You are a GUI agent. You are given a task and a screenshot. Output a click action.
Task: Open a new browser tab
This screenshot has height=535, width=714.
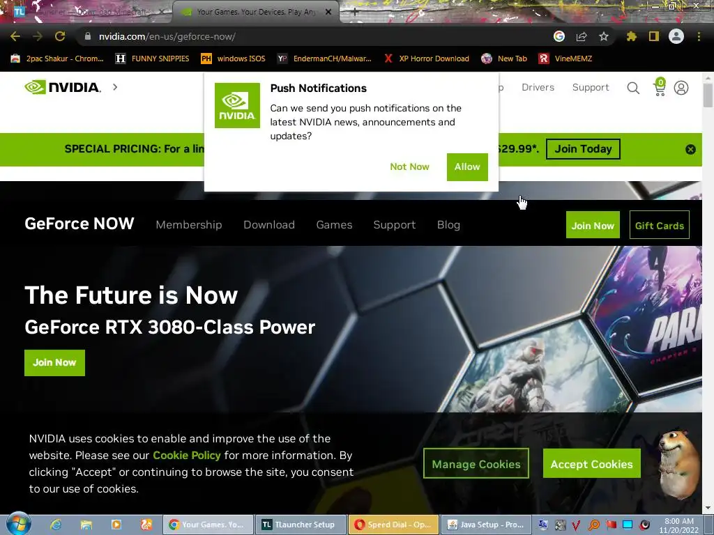tap(355, 13)
